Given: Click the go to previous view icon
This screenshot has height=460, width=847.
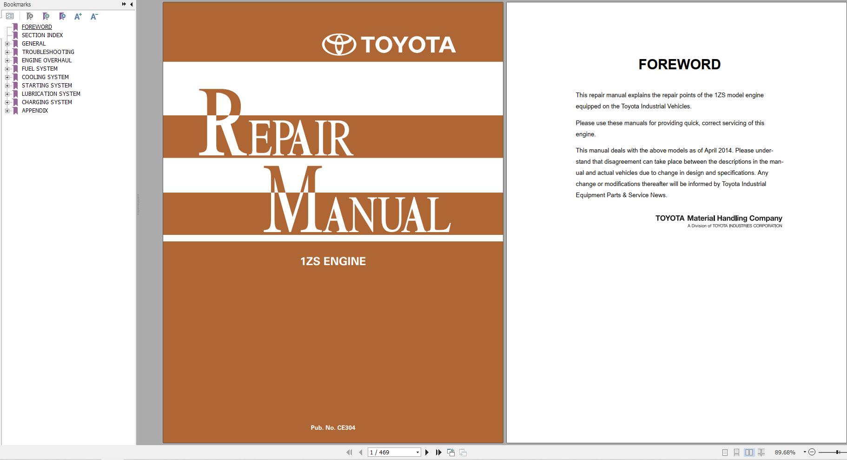Looking at the screenshot, I should [x=451, y=452].
